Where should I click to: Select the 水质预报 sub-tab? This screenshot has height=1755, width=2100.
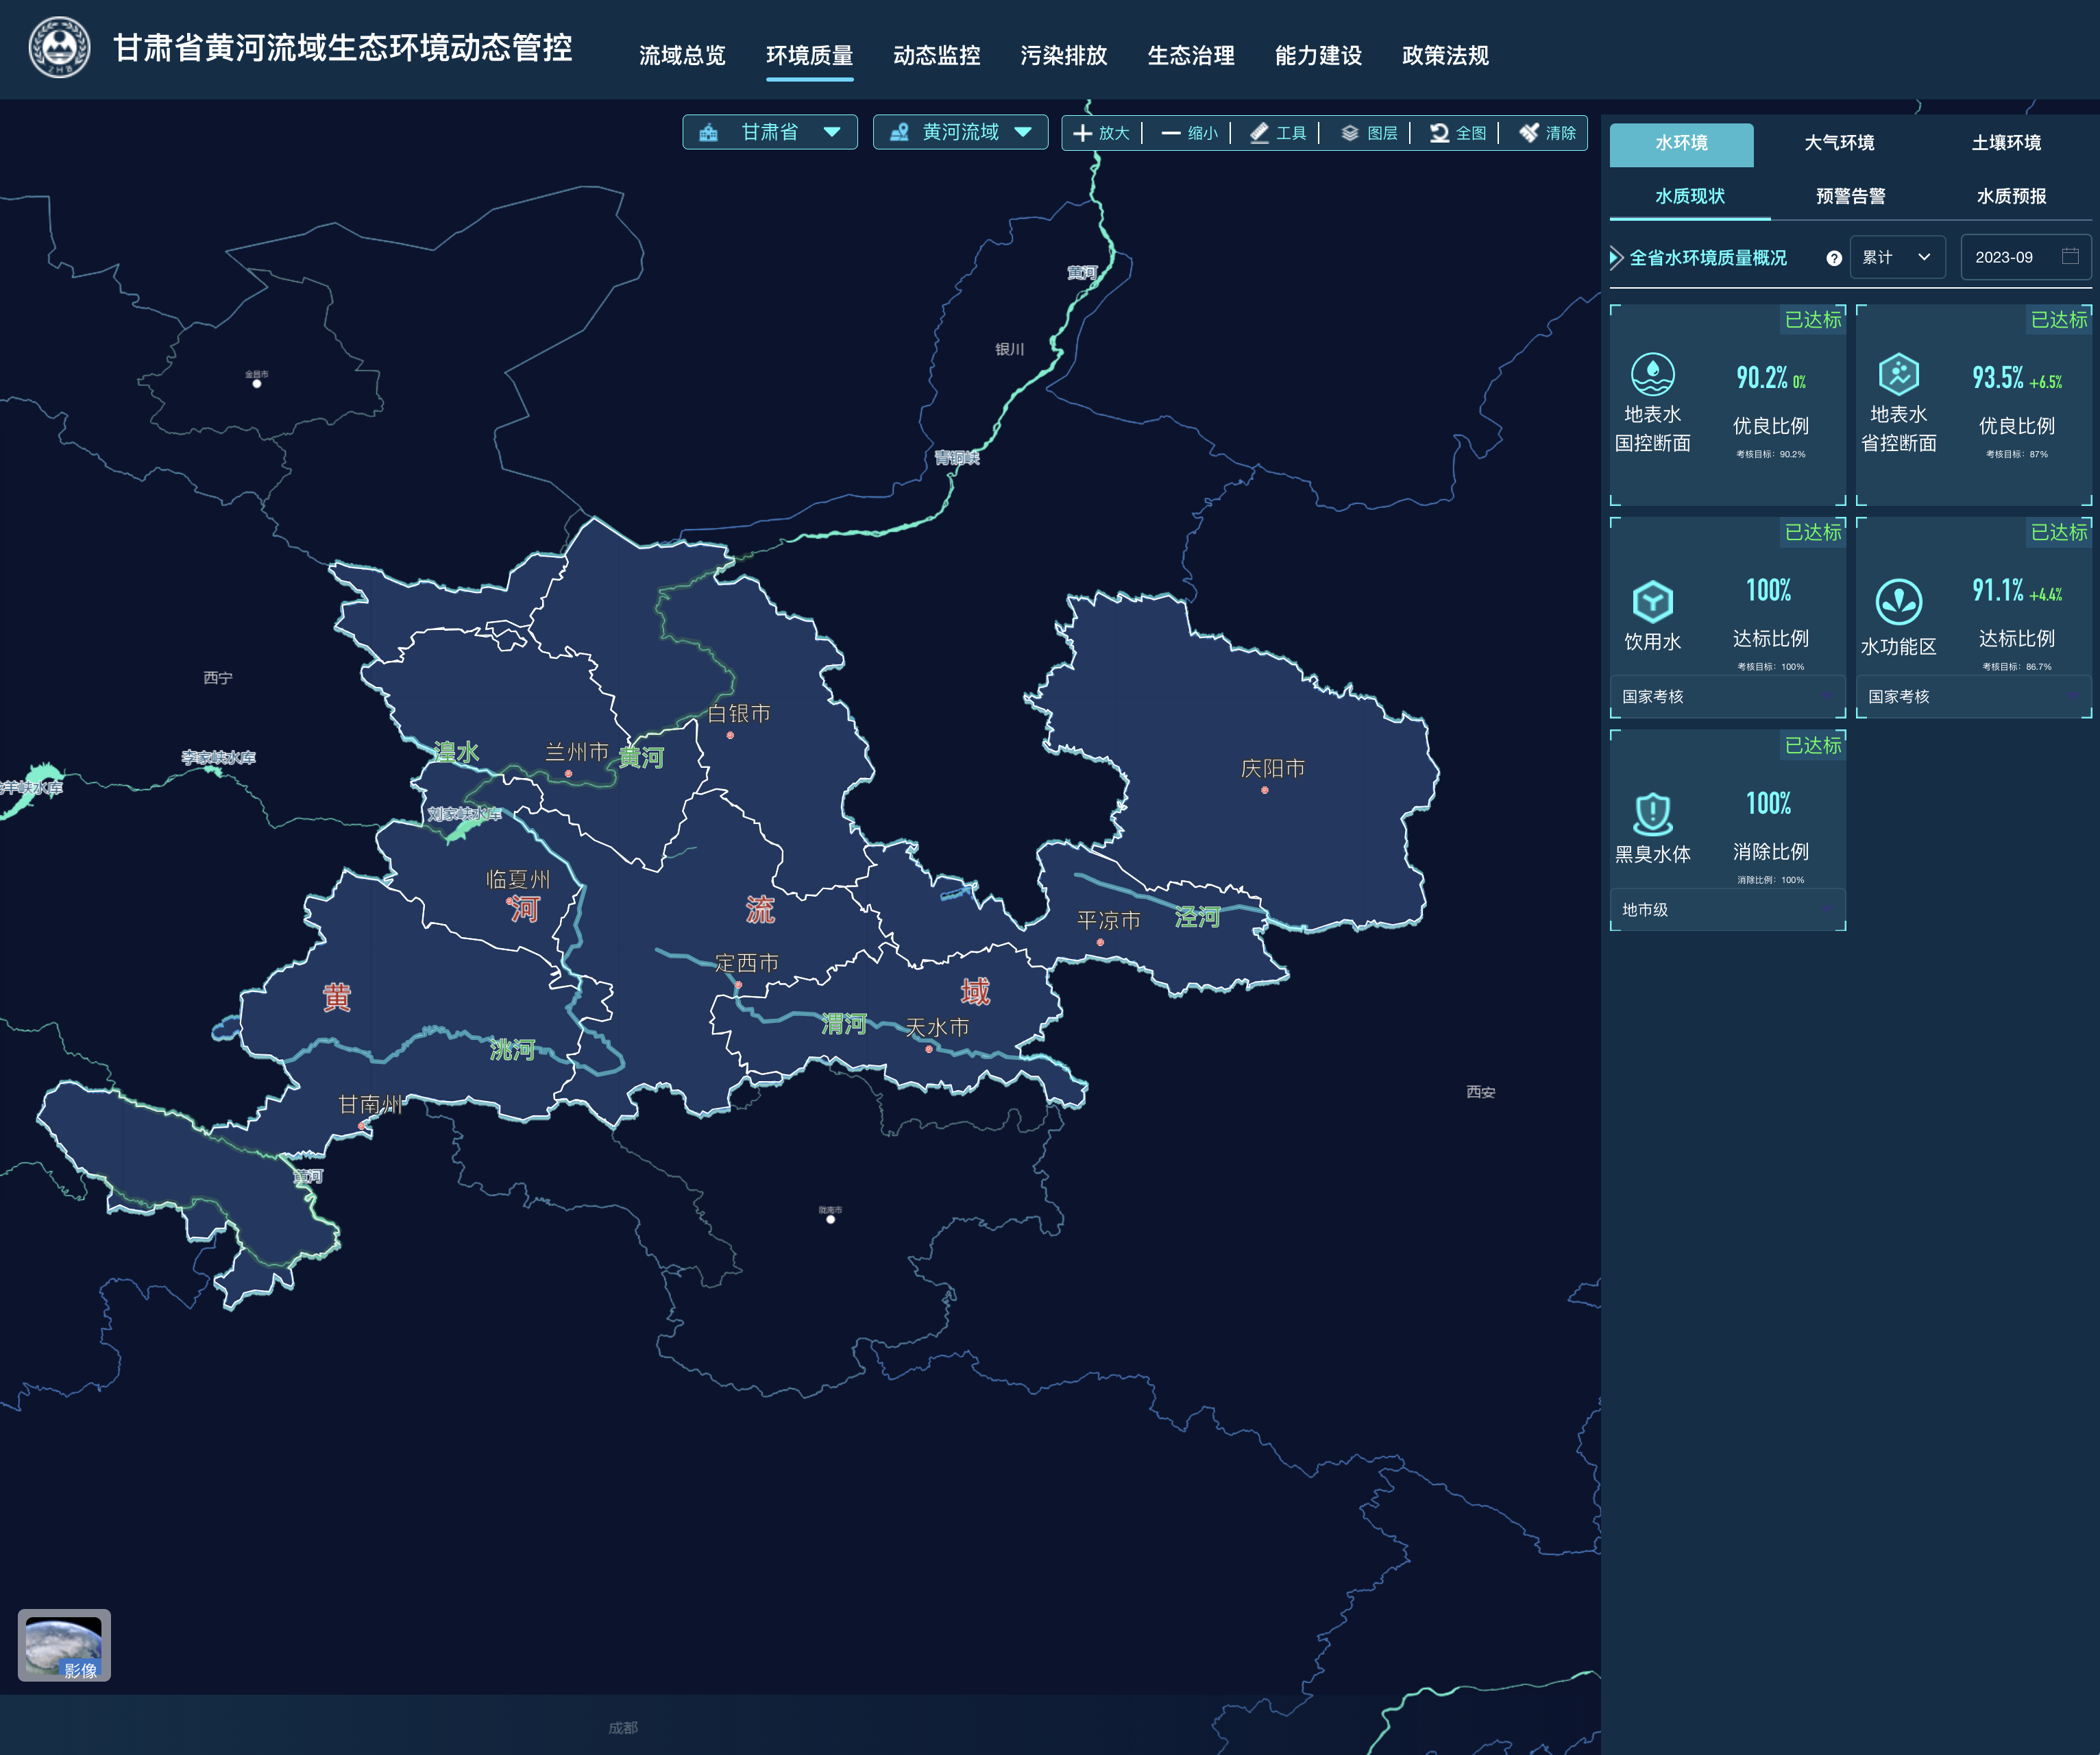point(2011,196)
